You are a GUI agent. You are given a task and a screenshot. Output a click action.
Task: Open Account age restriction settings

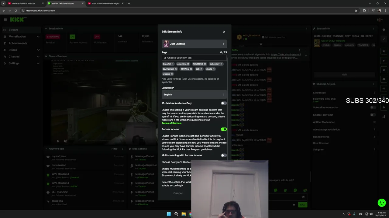pyautogui.click(x=344, y=130)
